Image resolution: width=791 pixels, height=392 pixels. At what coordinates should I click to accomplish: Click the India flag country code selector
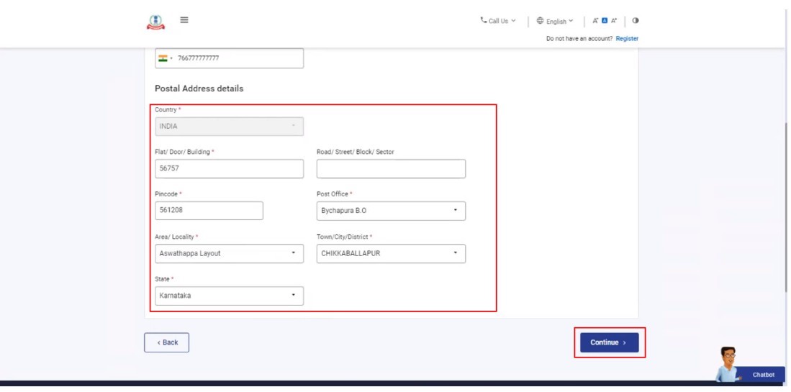[x=164, y=58]
